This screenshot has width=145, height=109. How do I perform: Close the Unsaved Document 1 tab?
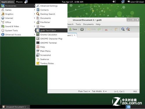tap(75, 35)
